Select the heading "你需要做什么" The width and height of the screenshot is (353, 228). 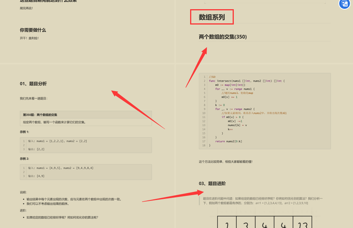(x=33, y=30)
